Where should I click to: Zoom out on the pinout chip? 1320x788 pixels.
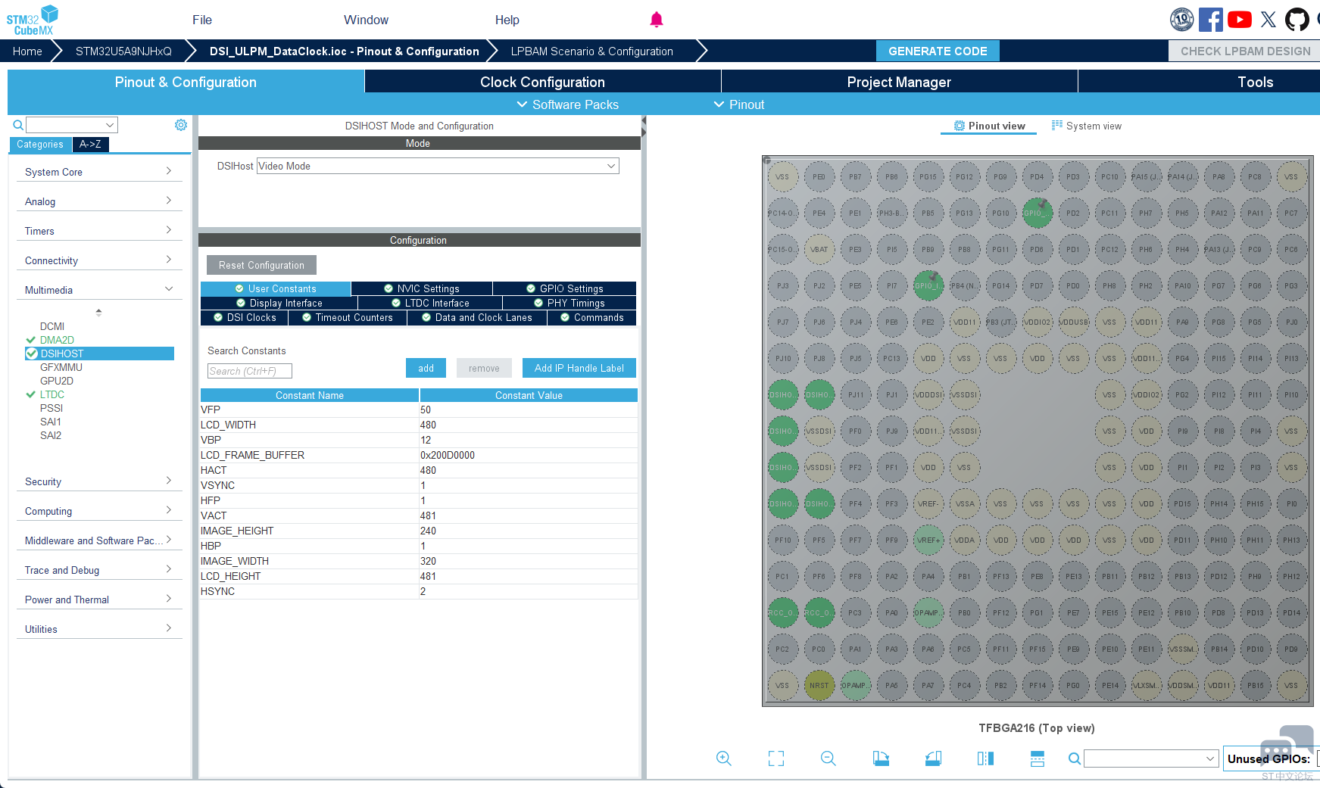[x=829, y=758]
